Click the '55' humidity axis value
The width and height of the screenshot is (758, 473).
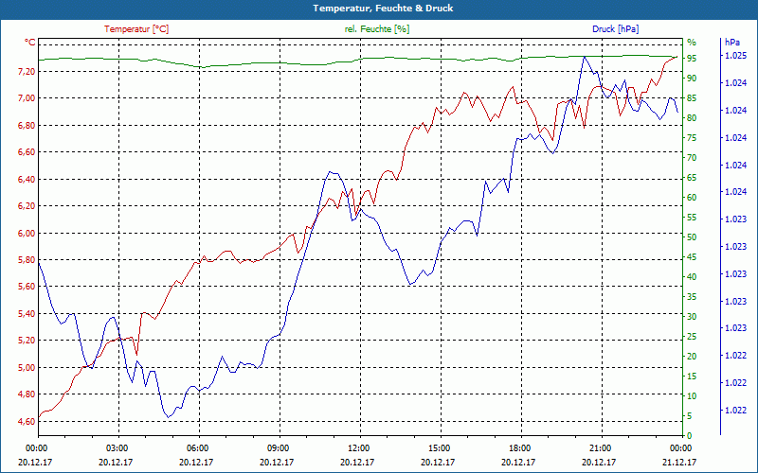[692, 218]
